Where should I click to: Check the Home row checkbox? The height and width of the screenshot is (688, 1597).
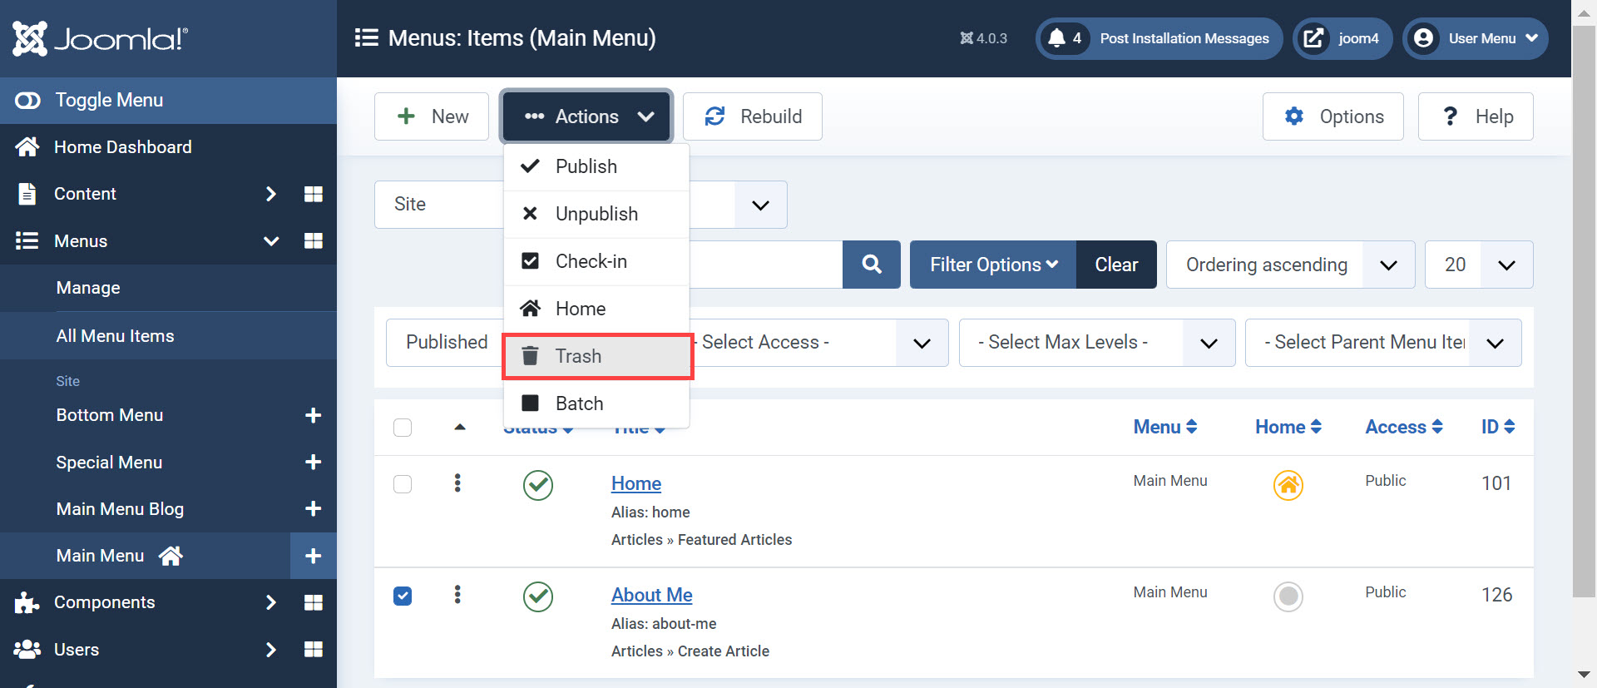(x=403, y=484)
